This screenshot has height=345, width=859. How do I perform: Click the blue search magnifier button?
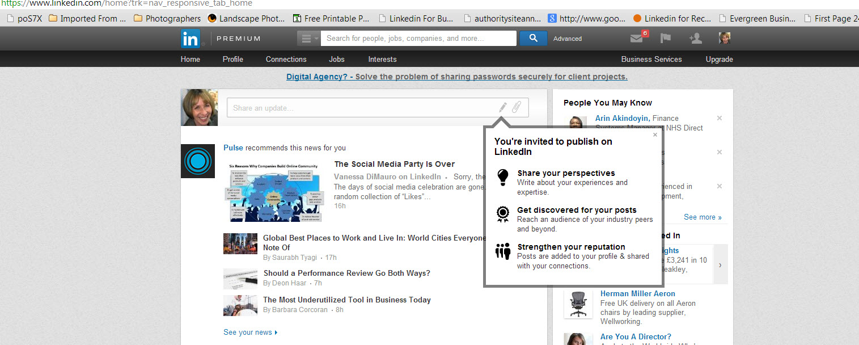[x=533, y=38]
